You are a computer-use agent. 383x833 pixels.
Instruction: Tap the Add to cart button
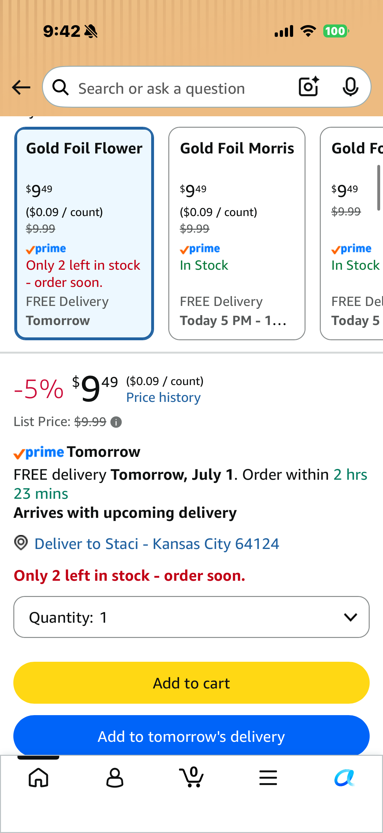pos(191,683)
